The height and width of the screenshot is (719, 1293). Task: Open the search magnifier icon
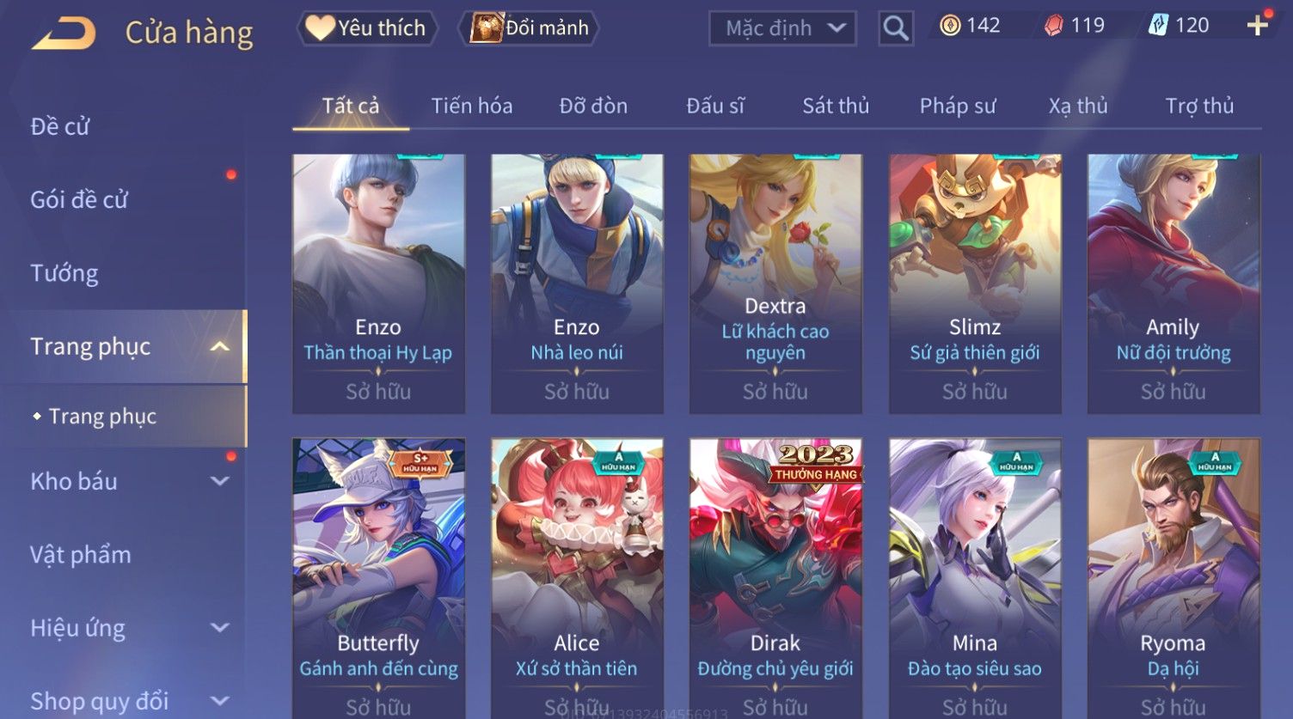tap(895, 28)
